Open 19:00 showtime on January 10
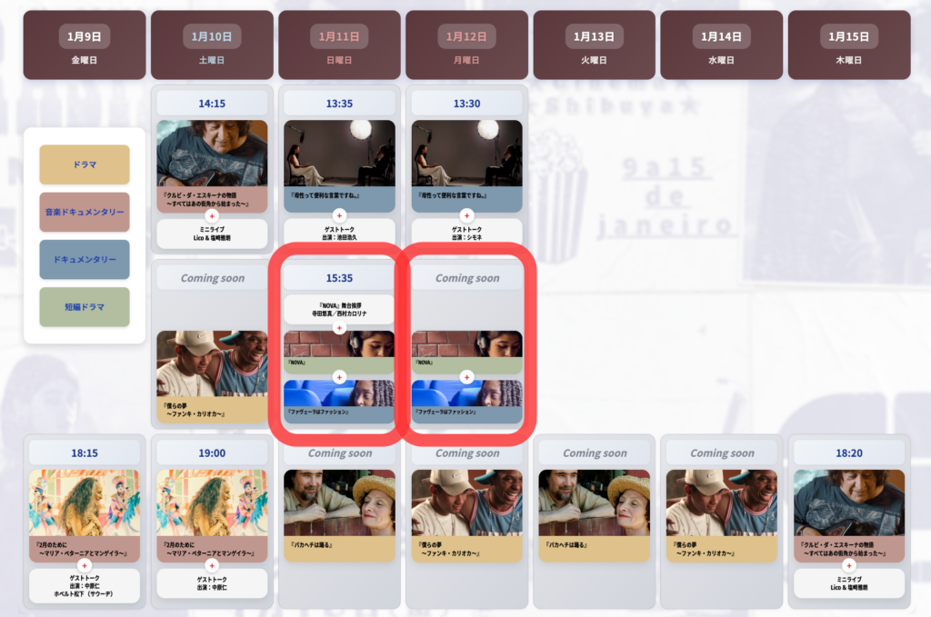 pos(212,453)
